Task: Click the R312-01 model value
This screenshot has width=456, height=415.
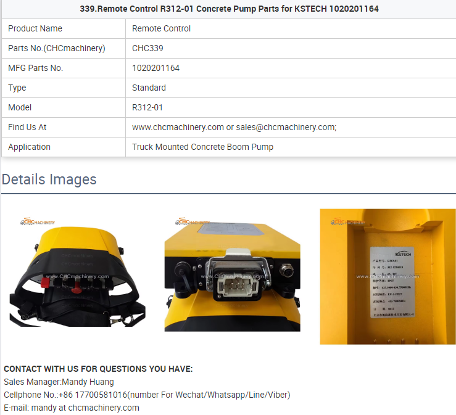Action: pyautogui.click(x=147, y=107)
